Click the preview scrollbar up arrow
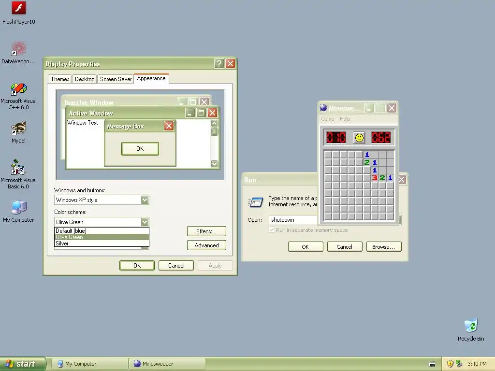 [214, 123]
